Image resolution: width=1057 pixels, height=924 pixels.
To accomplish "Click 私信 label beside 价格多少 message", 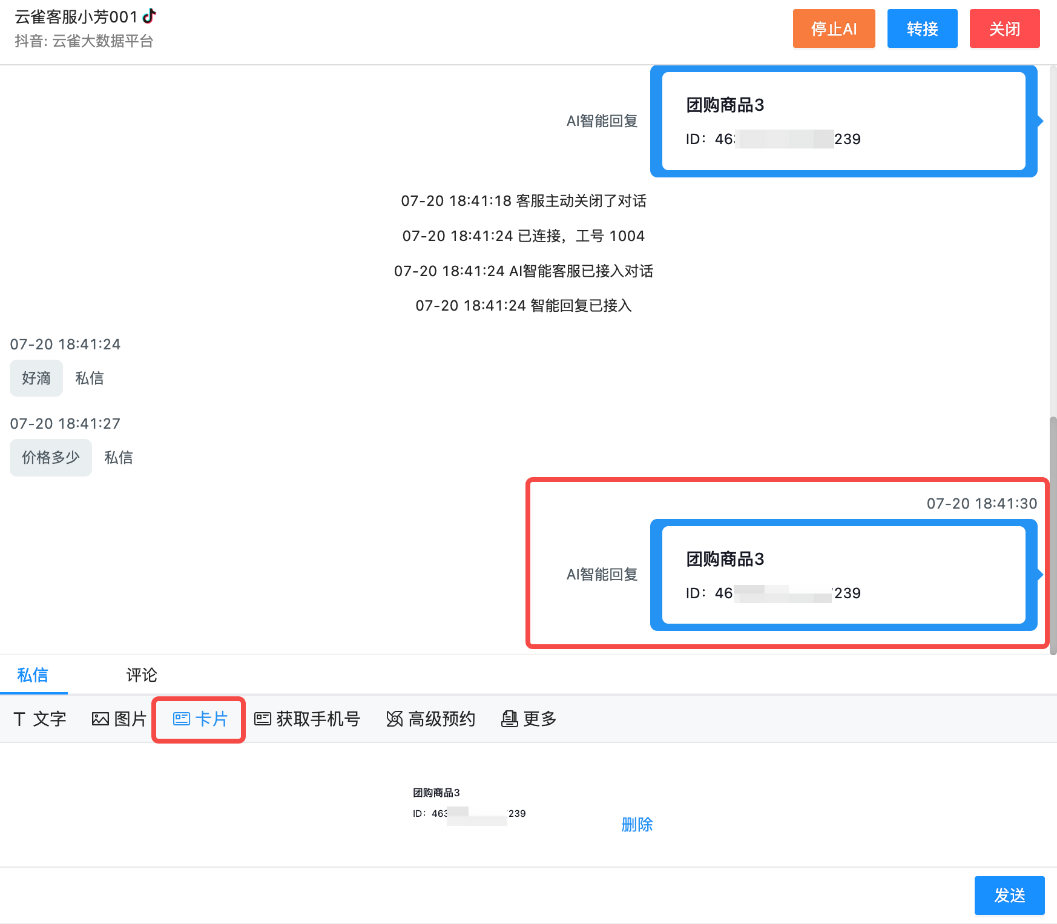I will 119,458.
